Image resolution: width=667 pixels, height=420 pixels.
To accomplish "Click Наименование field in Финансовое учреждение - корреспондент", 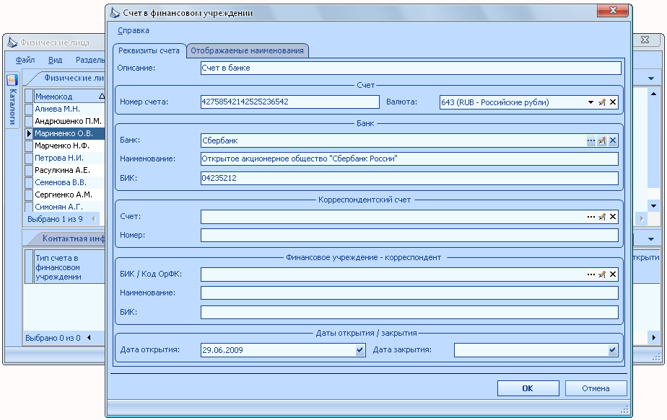I will (409, 293).
